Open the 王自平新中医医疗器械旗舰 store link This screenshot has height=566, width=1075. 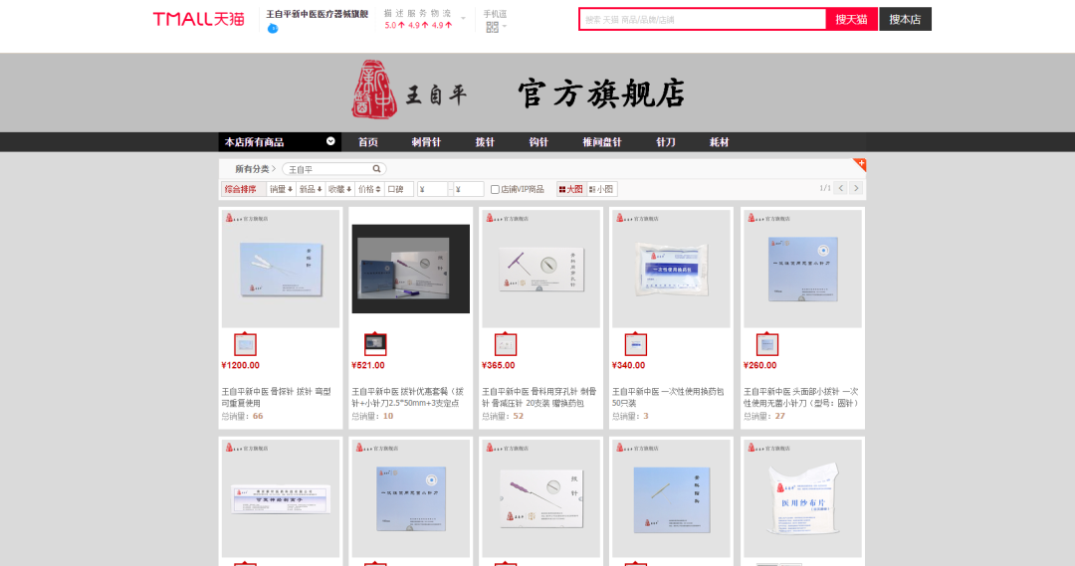coord(317,14)
